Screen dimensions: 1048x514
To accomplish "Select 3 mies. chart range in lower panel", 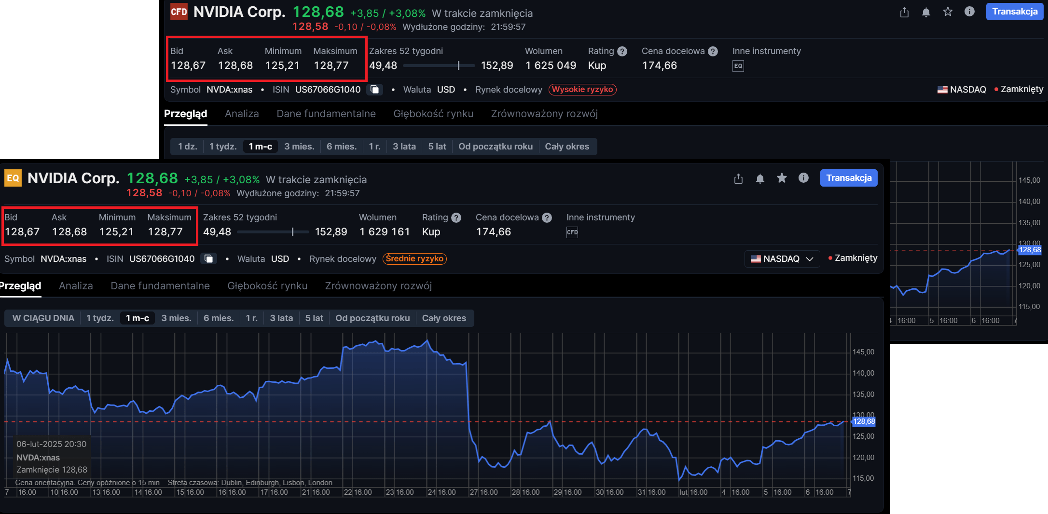I will click(x=176, y=318).
